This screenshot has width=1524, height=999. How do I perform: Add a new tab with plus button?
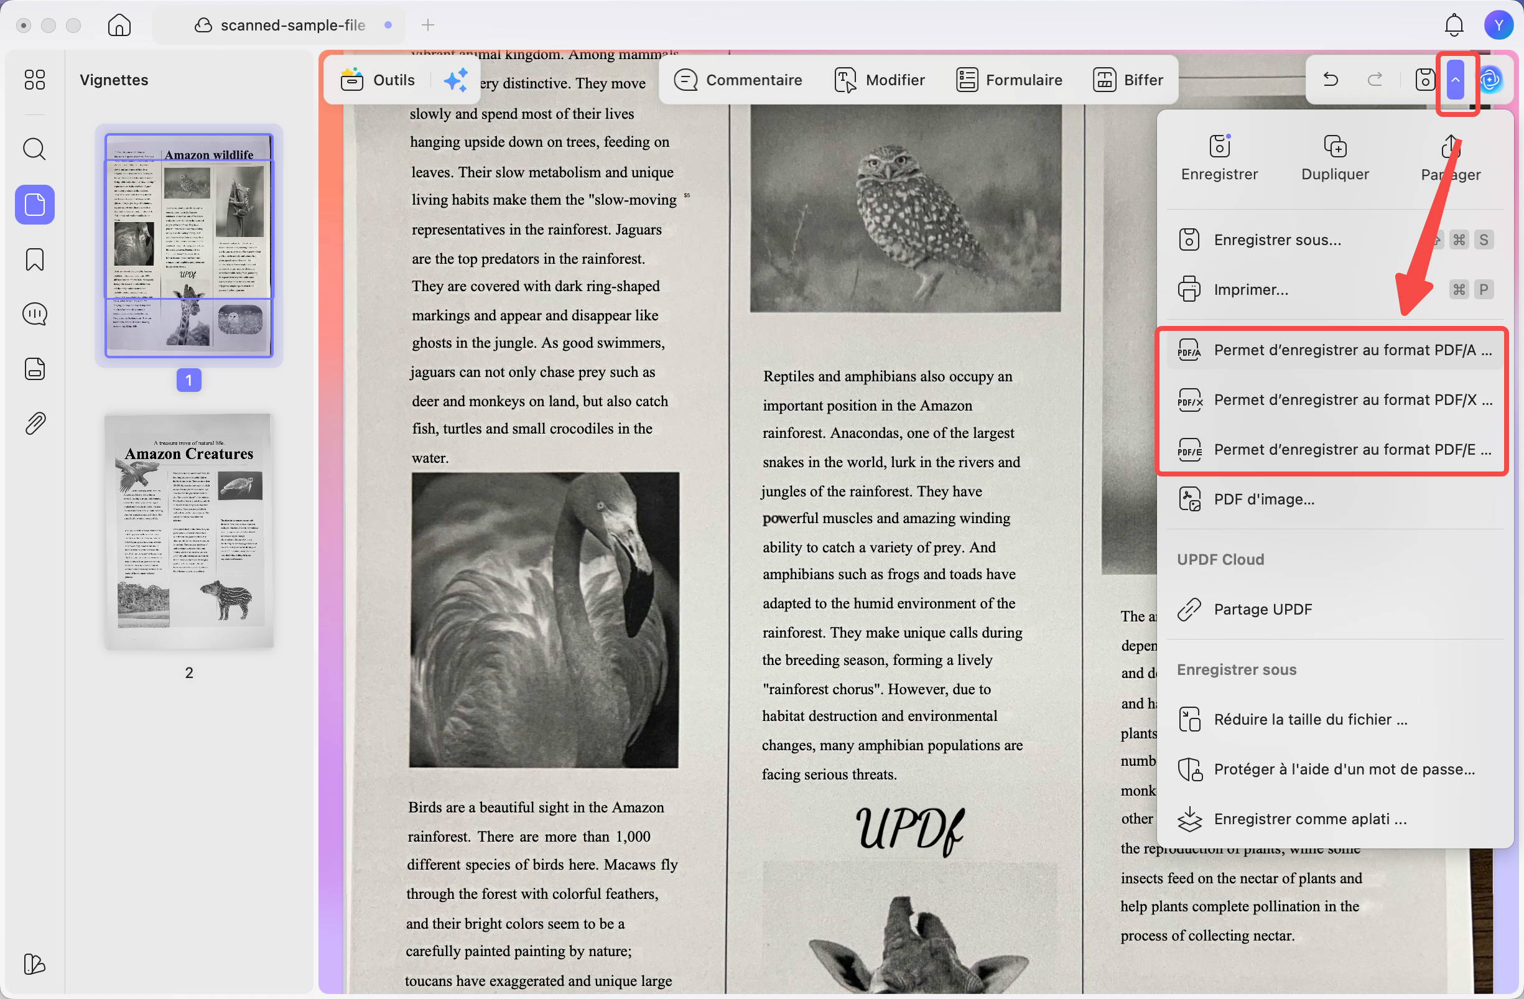[428, 25]
